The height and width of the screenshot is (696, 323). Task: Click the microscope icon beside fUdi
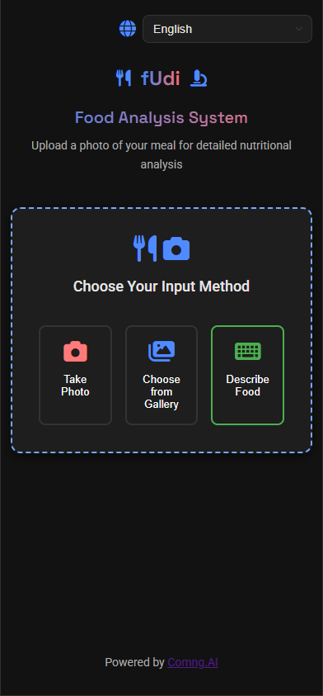point(199,78)
